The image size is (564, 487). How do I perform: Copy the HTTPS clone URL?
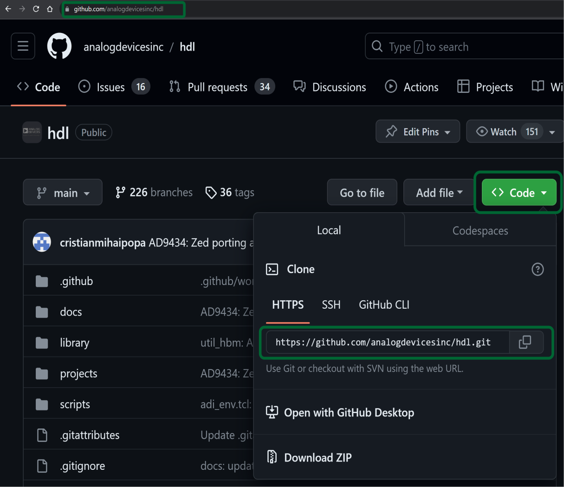click(525, 342)
